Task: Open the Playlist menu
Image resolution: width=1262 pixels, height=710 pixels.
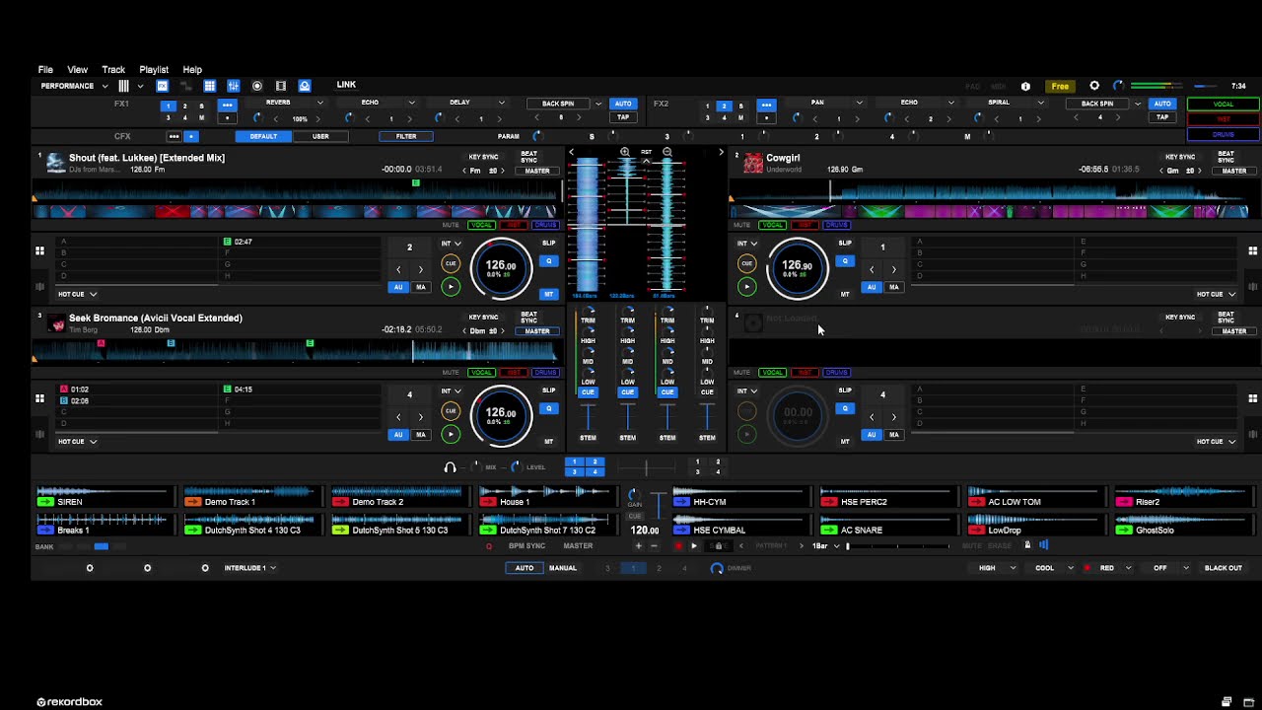Action: (x=154, y=70)
